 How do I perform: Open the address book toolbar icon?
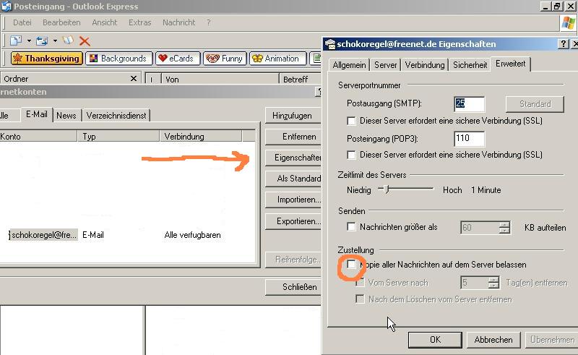[x=68, y=40]
